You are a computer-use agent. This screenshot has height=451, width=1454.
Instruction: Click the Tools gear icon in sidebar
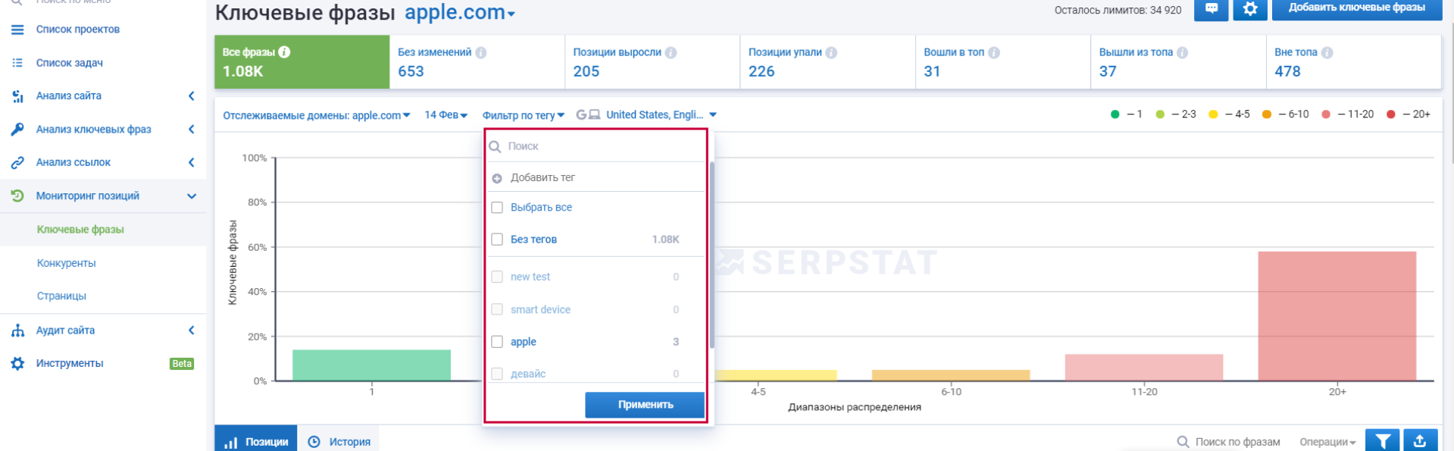(x=17, y=364)
